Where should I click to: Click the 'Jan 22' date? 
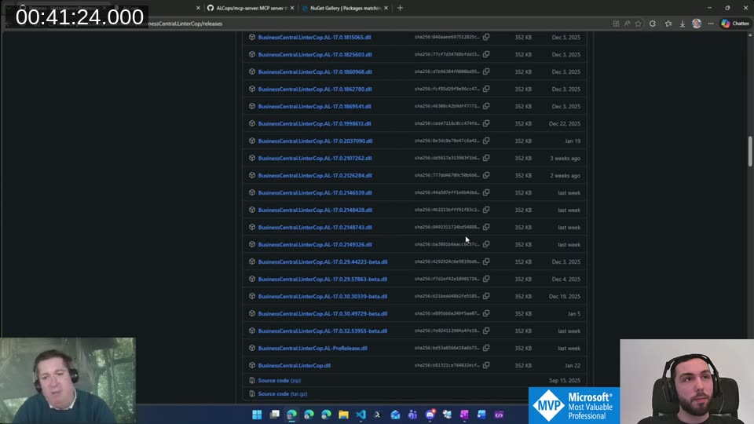point(573,365)
